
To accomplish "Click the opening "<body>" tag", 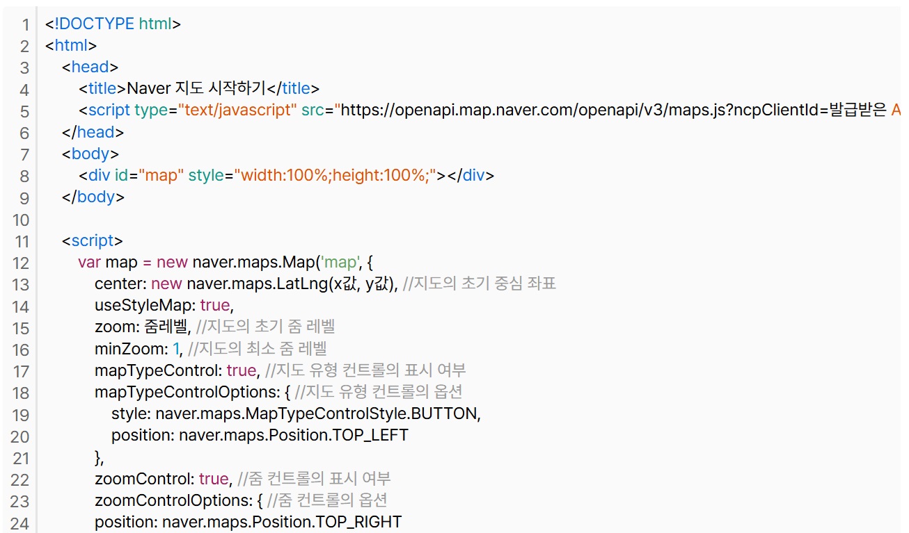I will pyautogui.click(x=90, y=154).
